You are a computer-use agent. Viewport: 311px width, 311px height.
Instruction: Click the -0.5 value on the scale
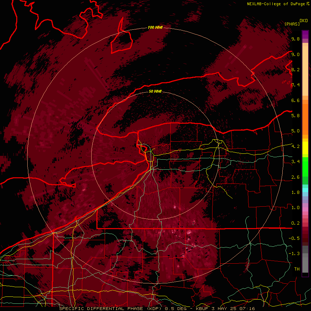[x=294, y=238]
